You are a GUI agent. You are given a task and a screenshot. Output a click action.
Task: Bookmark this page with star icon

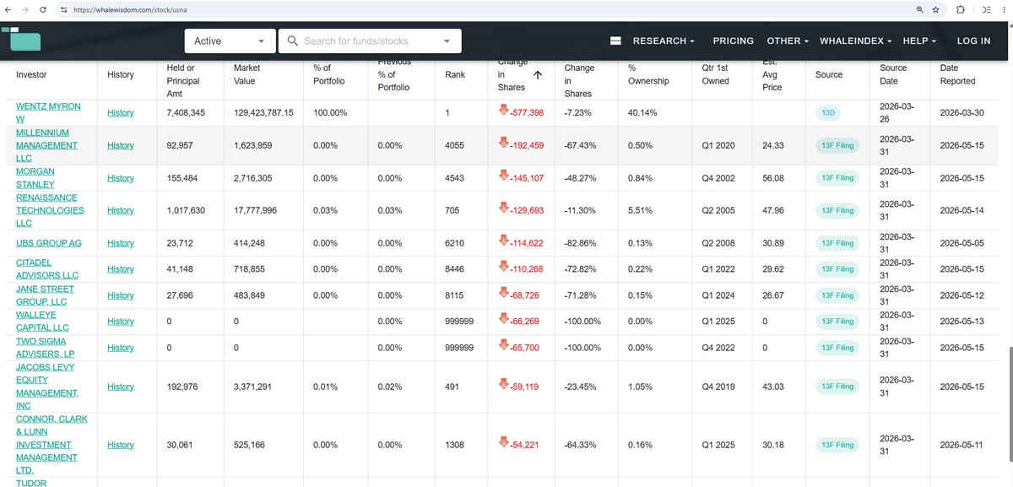(936, 9)
